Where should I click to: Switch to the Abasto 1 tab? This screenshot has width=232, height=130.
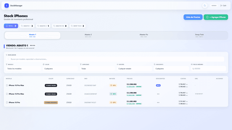click(x=33, y=35)
